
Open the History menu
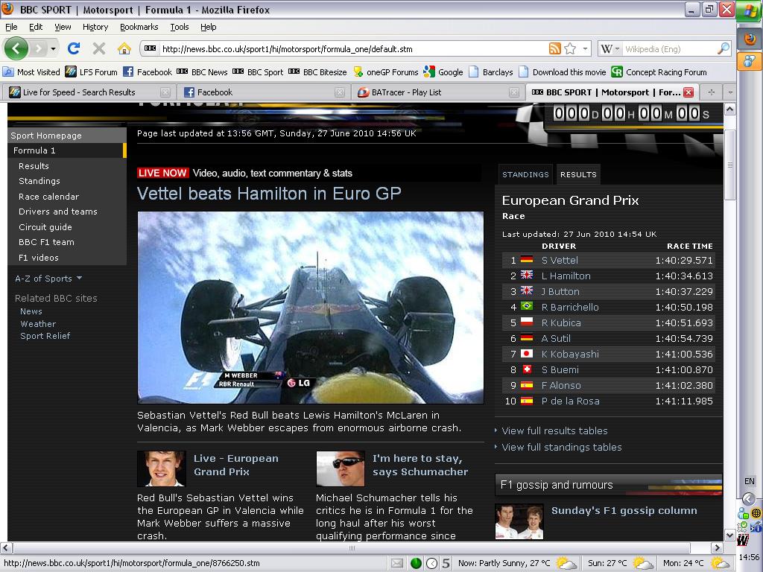(x=95, y=27)
